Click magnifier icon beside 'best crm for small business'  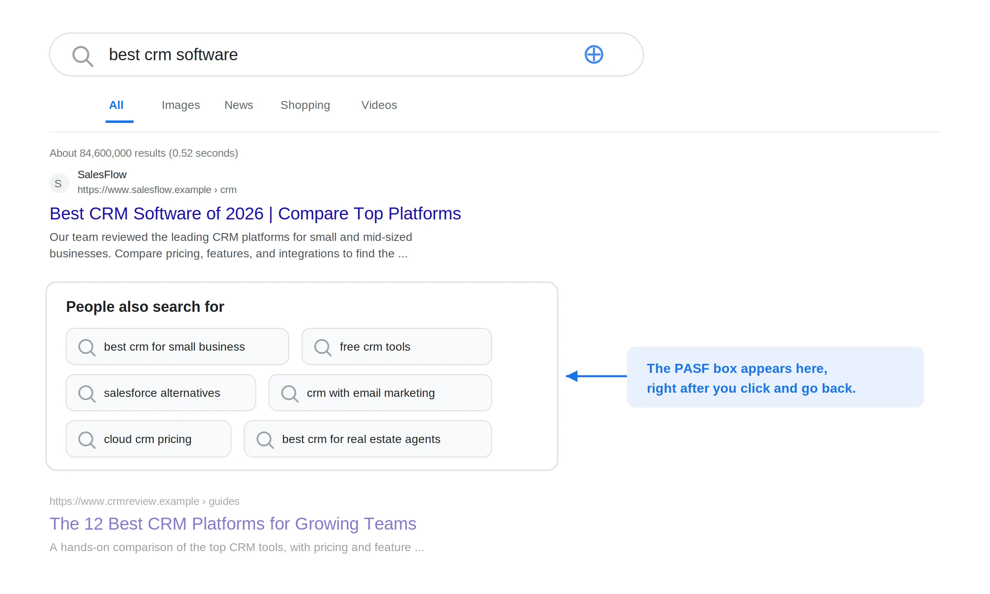point(87,347)
